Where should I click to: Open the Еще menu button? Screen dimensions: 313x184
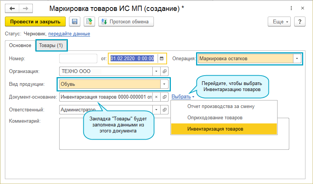280,22
